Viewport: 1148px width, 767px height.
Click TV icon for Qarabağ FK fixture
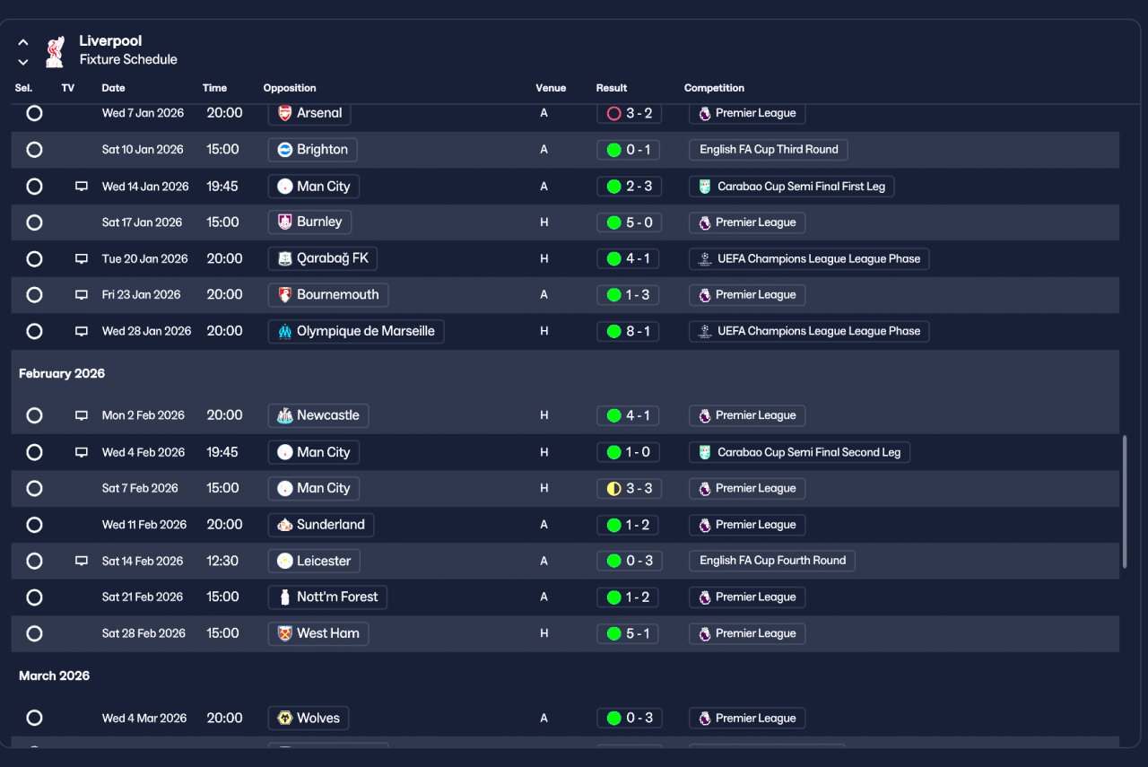[x=82, y=258]
